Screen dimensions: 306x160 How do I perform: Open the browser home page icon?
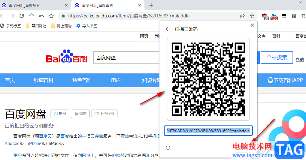[x=32, y=16]
